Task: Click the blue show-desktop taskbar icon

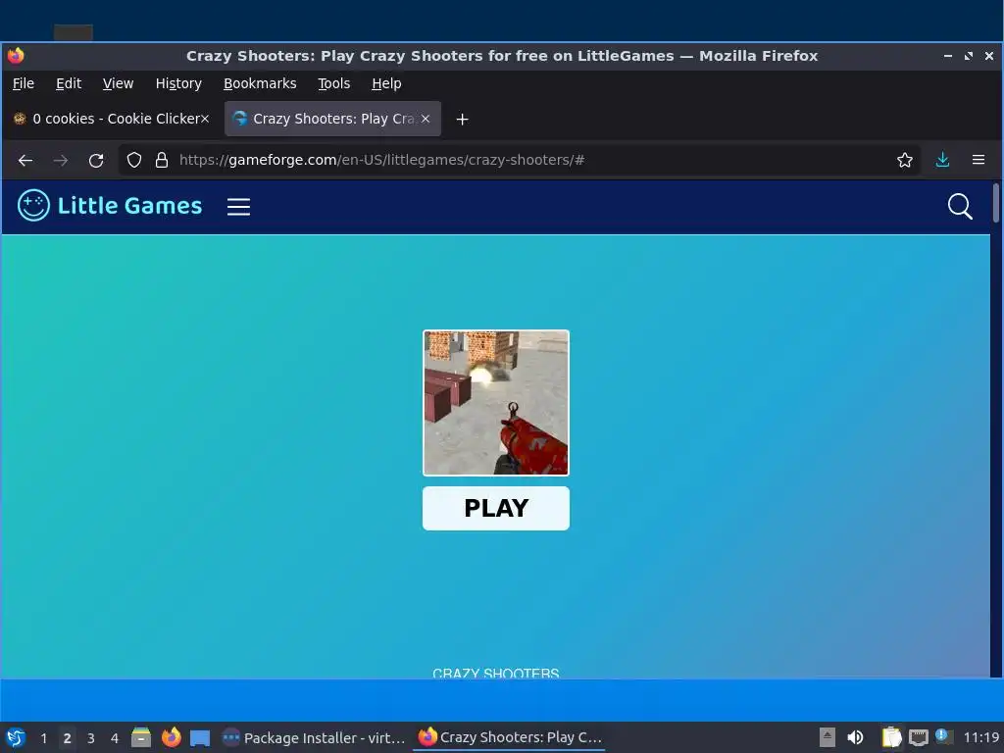Action: coord(200,738)
